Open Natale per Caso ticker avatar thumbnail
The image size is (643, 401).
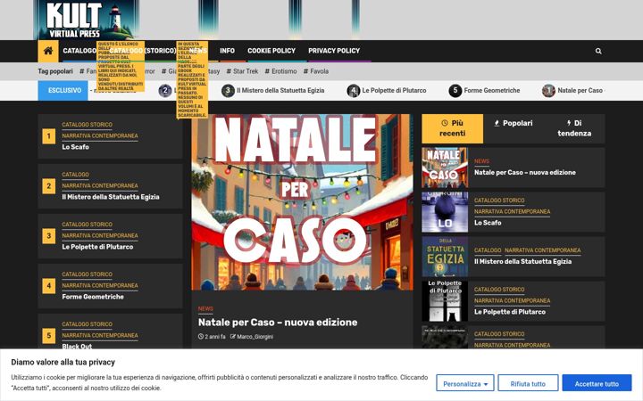click(548, 90)
